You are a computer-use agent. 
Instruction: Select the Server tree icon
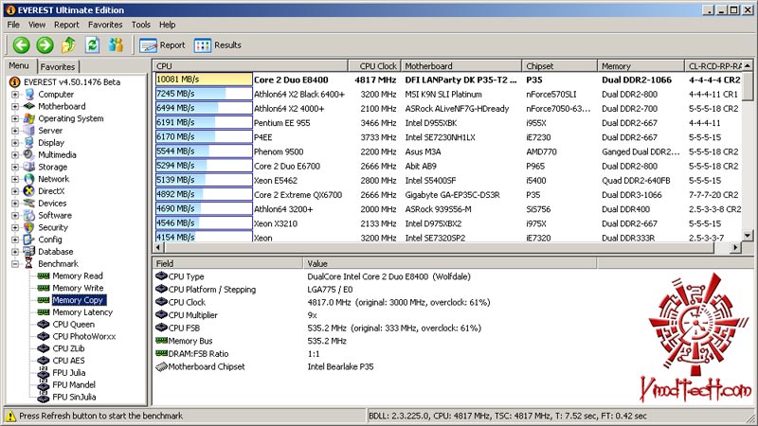point(30,131)
